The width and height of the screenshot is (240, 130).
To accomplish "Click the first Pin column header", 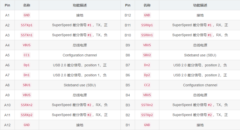I will [7, 5].
